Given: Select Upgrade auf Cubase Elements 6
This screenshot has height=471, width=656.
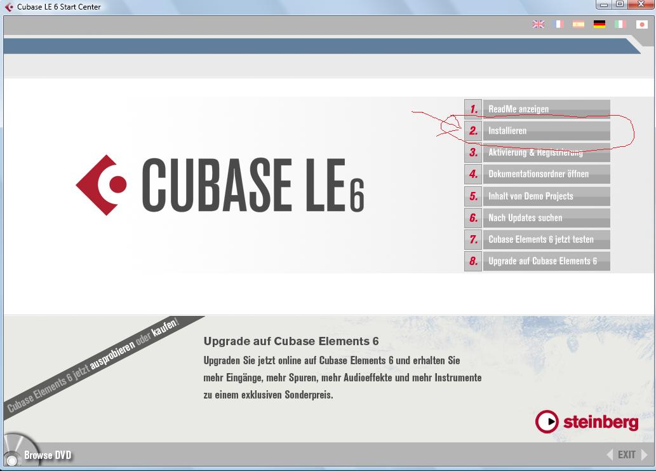Looking at the screenshot, I should coord(546,261).
